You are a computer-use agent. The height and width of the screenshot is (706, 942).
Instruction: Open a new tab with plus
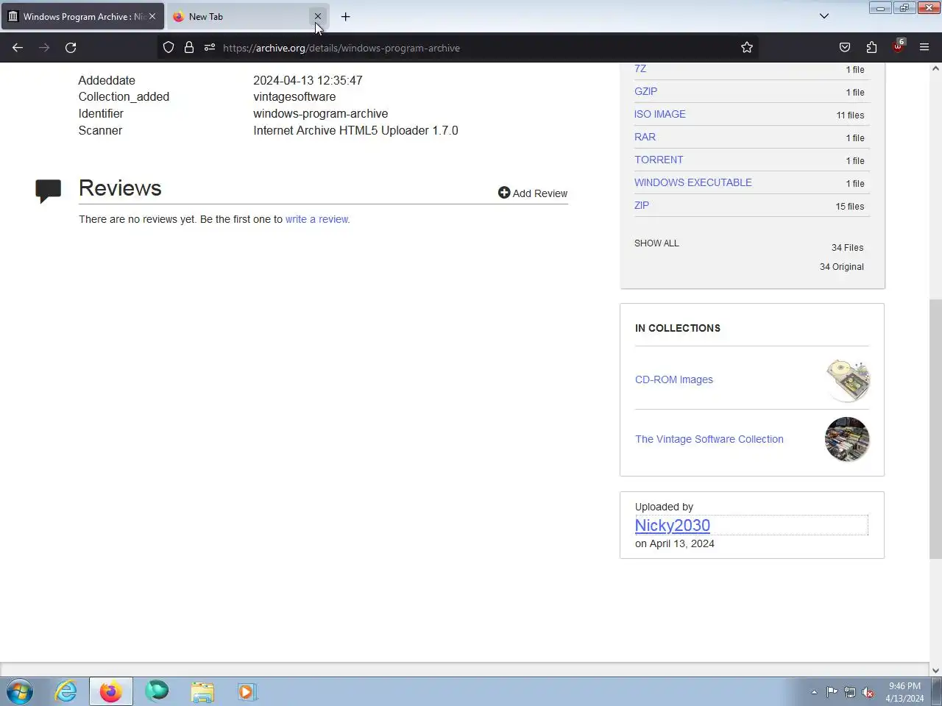pos(345,16)
